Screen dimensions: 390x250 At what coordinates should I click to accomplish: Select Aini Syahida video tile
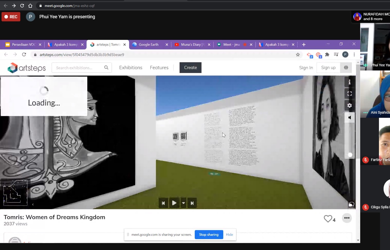[375, 94]
